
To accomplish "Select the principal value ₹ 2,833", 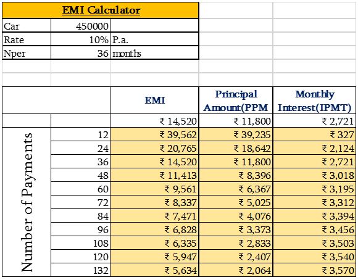I will [236, 243].
